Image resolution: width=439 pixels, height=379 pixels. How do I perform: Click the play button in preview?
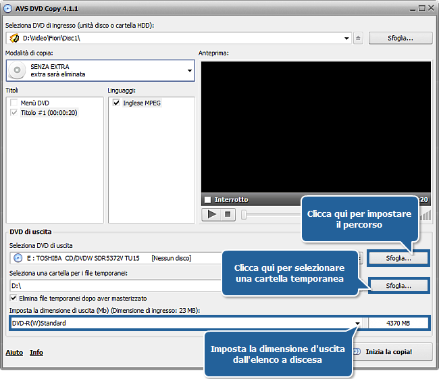tap(211, 215)
